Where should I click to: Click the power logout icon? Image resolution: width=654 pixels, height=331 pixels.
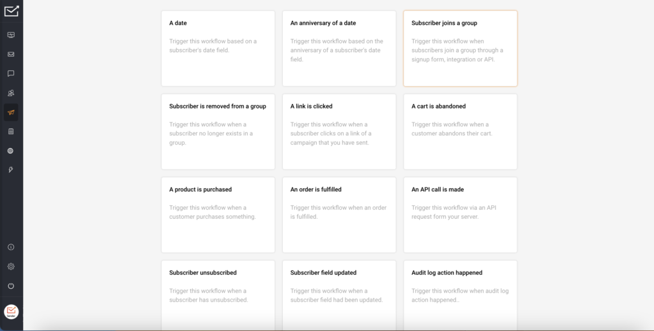point(11,286)
